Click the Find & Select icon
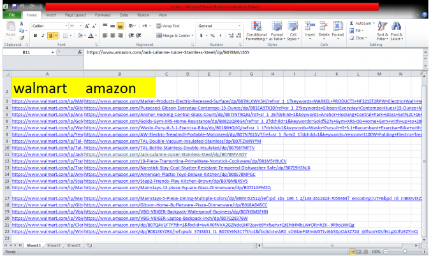The width and height of the screenshot is (431, 258). 396,27
